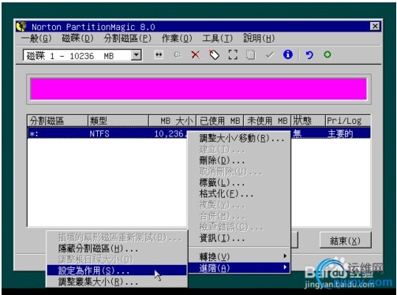Choose 資訊(I)... from context menu
This screenshot has width=397, height=295.
click(x=239, y=238)
